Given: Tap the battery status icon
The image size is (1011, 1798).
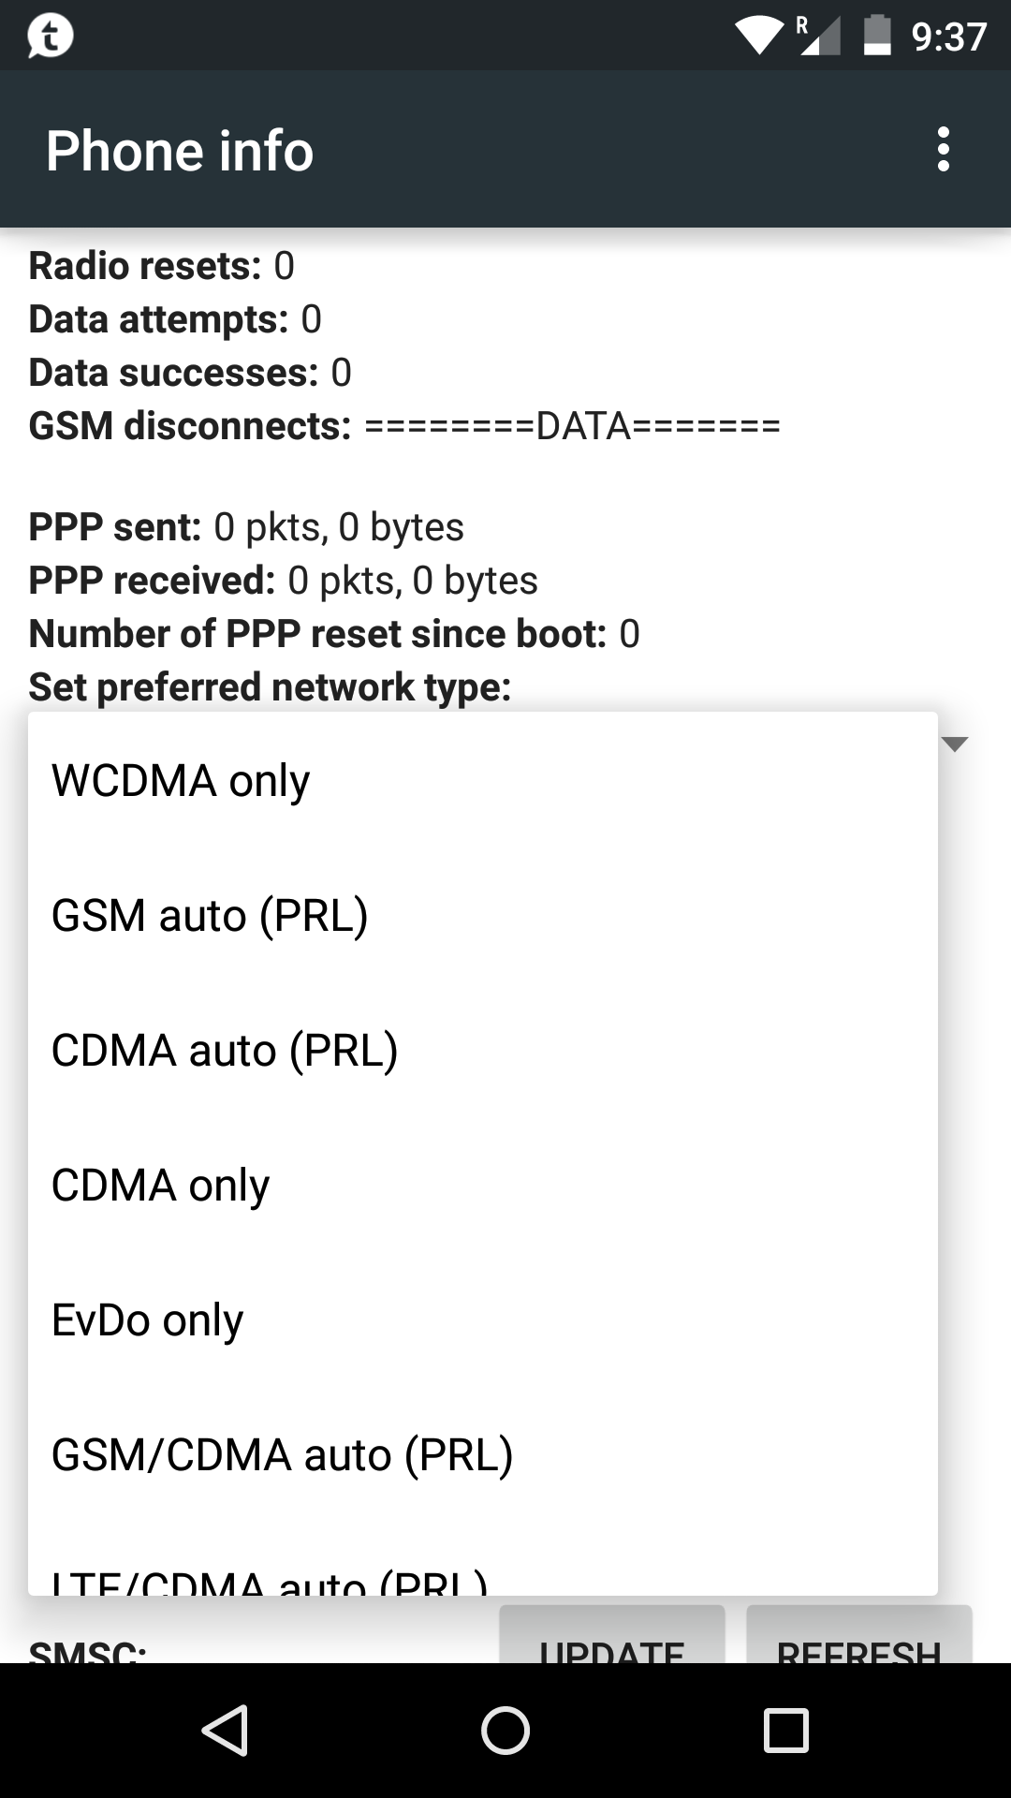Looking at the screenshot, I should point(876,36).
